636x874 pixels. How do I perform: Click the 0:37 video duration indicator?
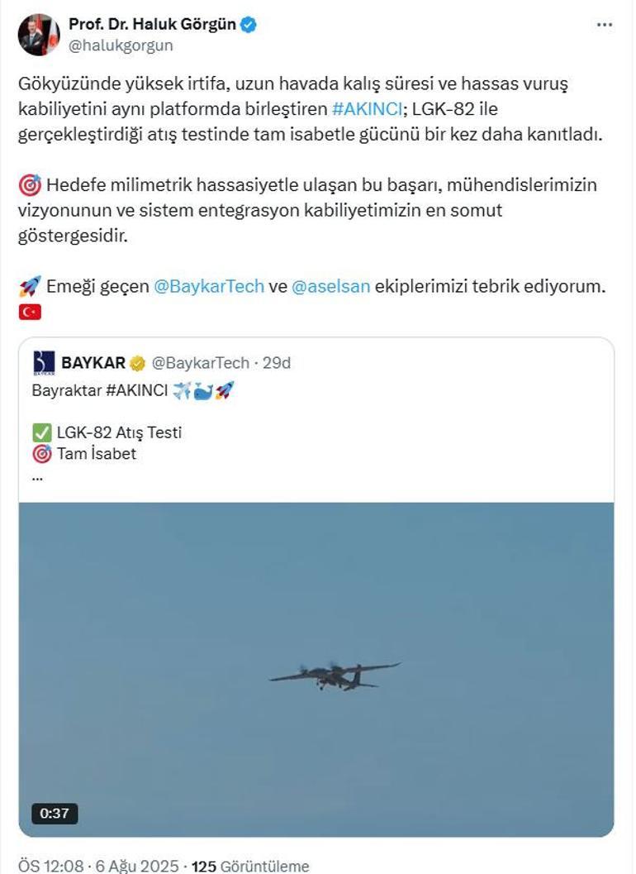pyautogui.click(x=54, y=812)
